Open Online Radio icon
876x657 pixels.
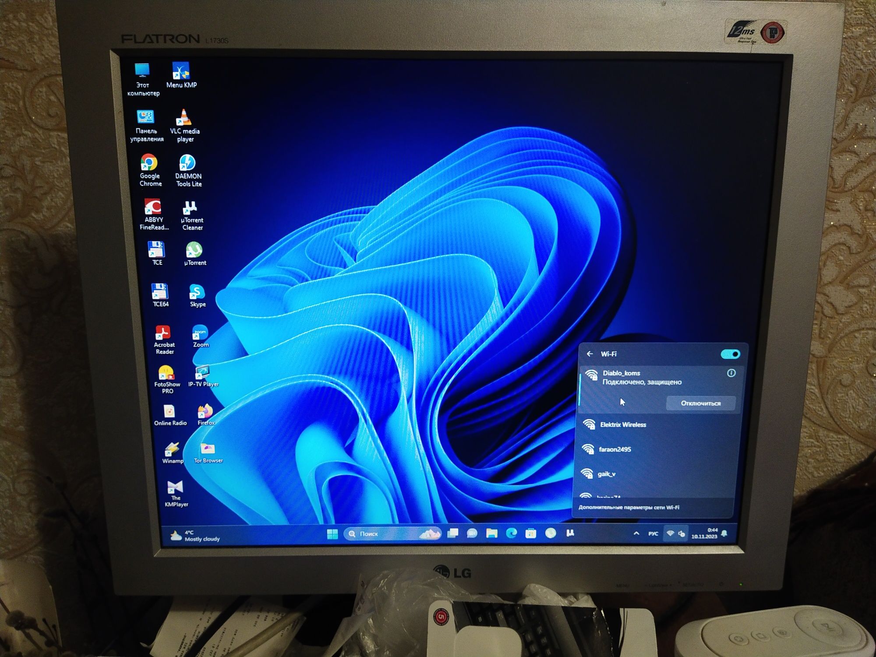coord(170,415)
